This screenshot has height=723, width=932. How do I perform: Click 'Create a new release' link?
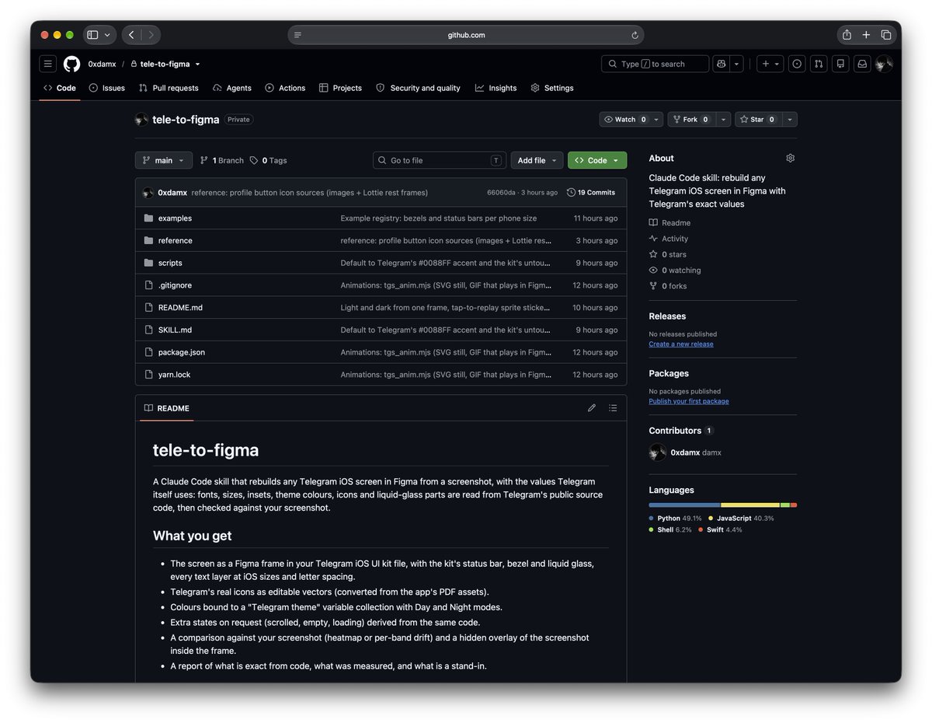tap(681, 344)
